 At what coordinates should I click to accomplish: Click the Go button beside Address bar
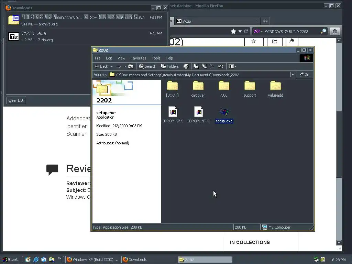click(305, 75)
